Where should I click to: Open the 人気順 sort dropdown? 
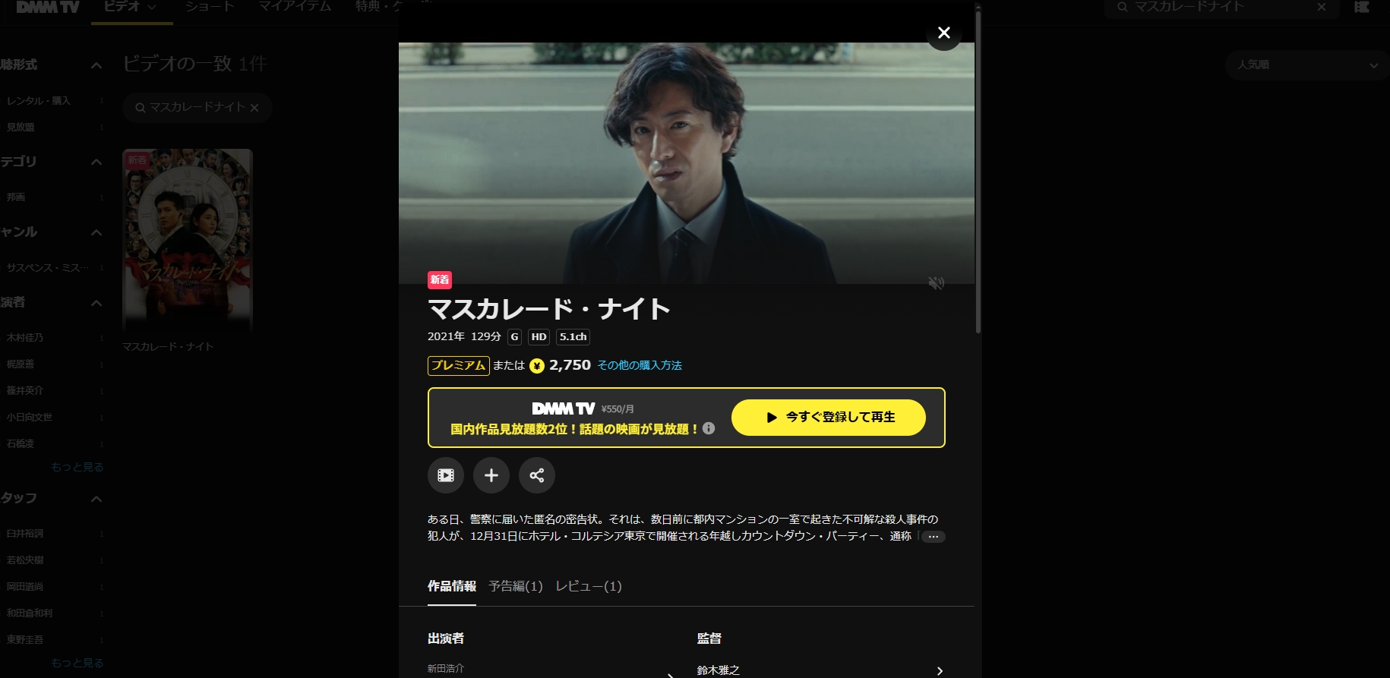click(x=1306, y=65)
